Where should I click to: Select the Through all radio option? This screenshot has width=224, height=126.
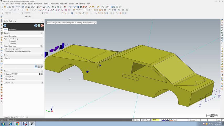coord(5,77)
